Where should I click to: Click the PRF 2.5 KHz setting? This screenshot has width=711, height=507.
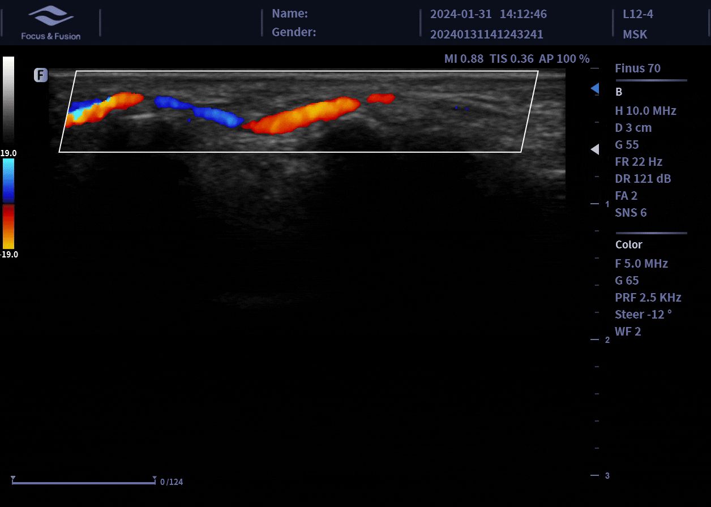(x=648, y=298)
